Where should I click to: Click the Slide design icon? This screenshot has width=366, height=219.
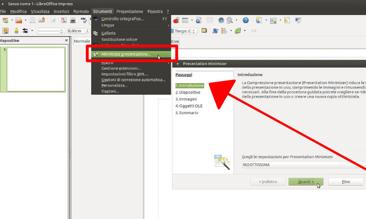click(287, 20)
